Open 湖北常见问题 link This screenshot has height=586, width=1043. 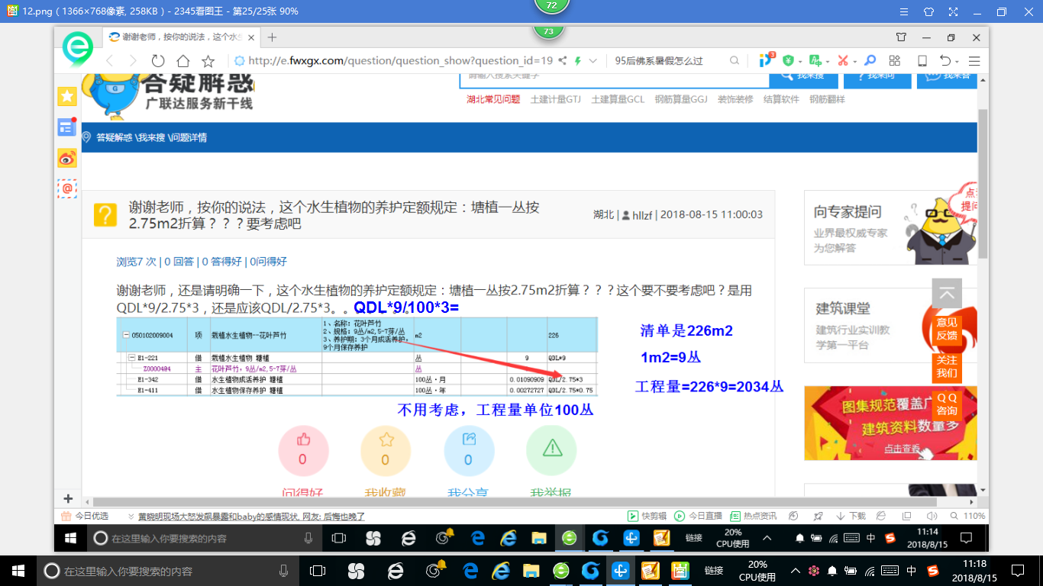(x=493, y=99)
